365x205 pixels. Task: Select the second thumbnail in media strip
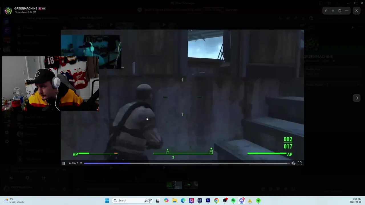click(178, 185)
